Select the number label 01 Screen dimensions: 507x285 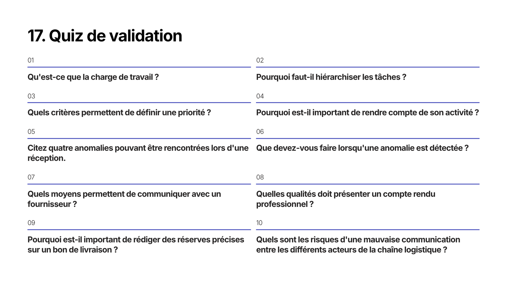click(x=31, y=60)
